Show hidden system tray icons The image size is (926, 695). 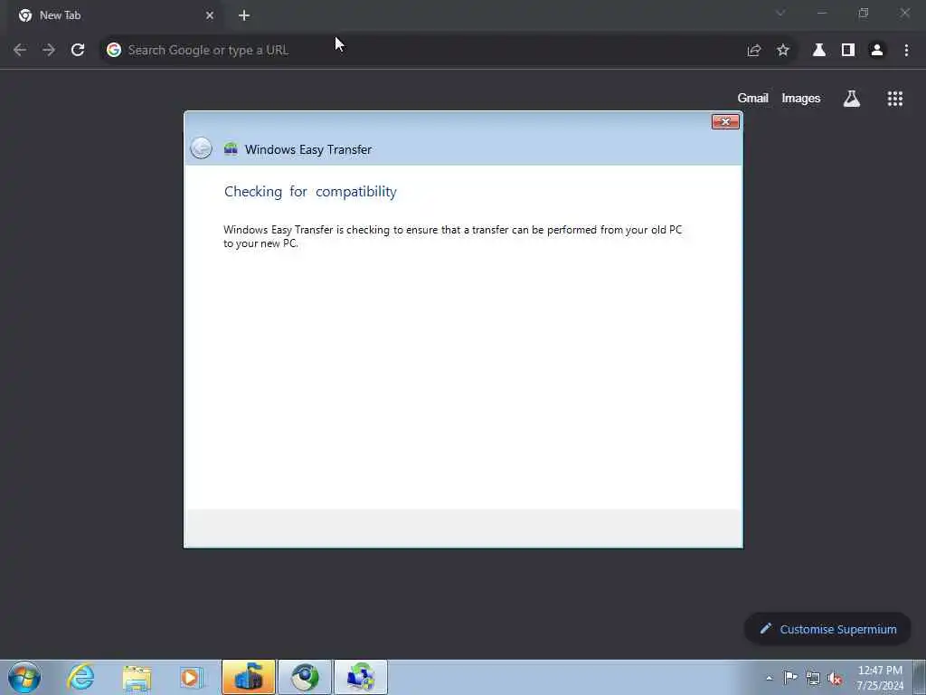[769, 678]
